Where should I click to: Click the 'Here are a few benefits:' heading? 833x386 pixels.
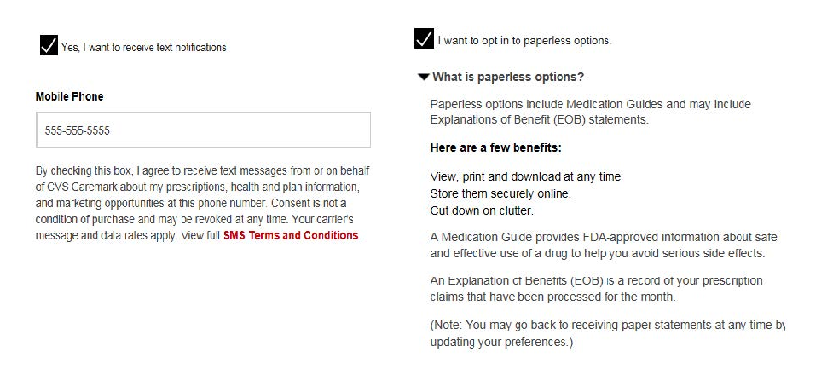(x=495, y=147)
